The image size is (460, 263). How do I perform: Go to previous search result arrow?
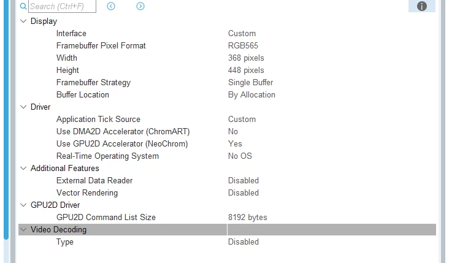[111, 6]
